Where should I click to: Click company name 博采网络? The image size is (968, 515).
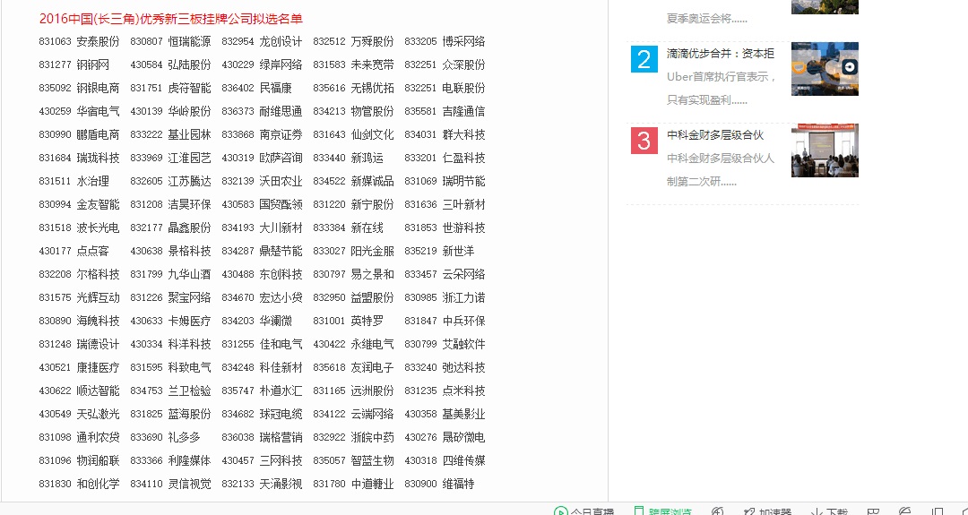pos(463,41)
